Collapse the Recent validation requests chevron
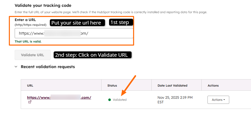The height and width of the screenshot is (118, 251). tap(16, 67)
